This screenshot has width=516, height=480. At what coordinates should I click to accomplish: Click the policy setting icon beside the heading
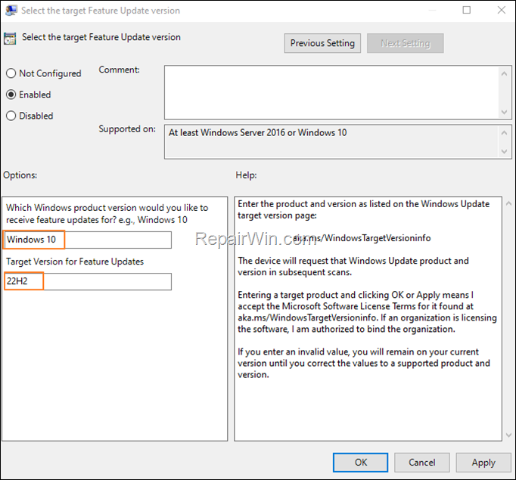[10, 39]
